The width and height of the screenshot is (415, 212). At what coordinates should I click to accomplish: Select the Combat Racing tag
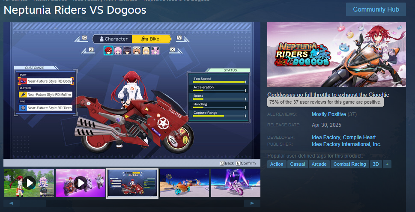349,164
